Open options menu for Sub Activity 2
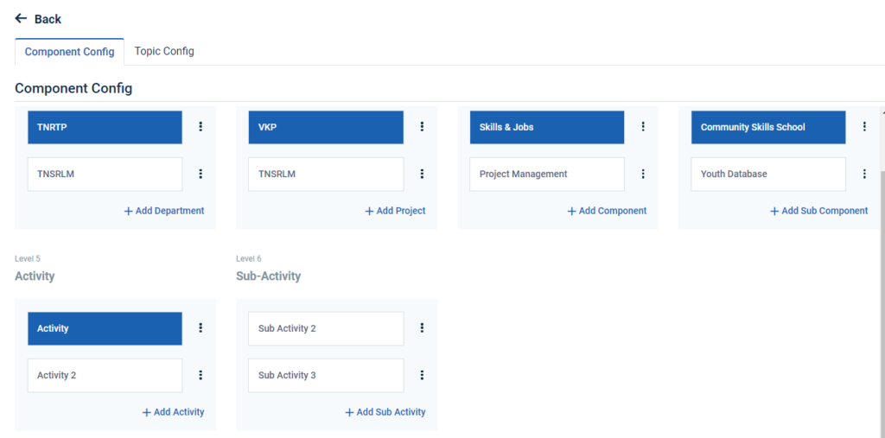 (422, 328)
